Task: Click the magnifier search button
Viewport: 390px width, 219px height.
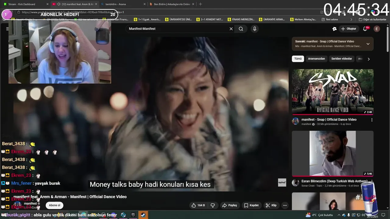Action: tap(241, 29)
